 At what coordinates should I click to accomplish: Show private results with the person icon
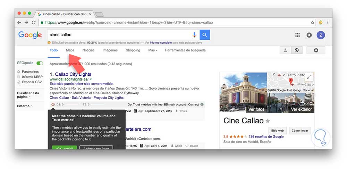[285, 50]
